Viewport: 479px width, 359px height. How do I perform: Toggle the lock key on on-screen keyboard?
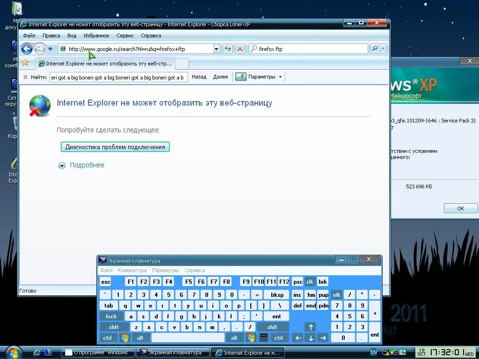coord(111,316)
